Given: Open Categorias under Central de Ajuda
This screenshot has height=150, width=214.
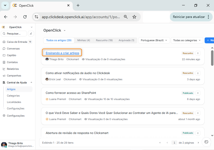Looking at the screenshot, I should coord(13,96).
